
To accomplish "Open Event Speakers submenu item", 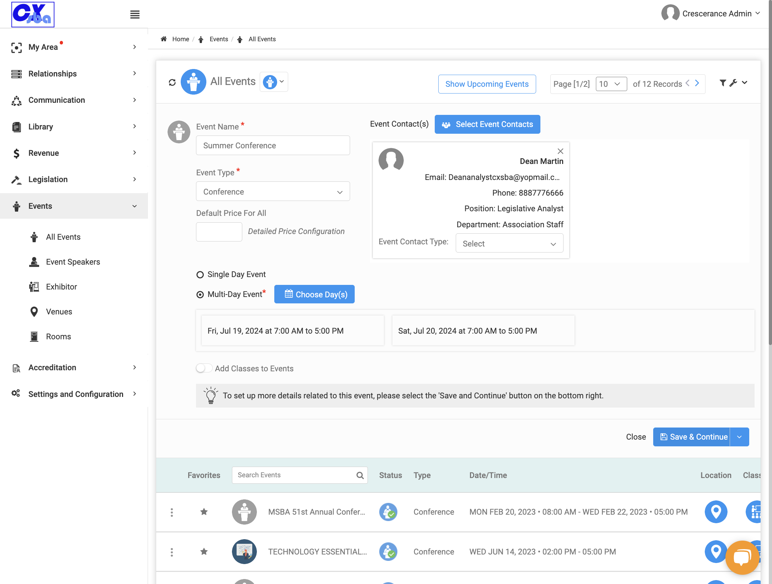I will click(73, 262).
